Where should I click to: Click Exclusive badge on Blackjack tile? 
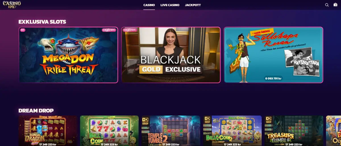(x=130, y=30)
